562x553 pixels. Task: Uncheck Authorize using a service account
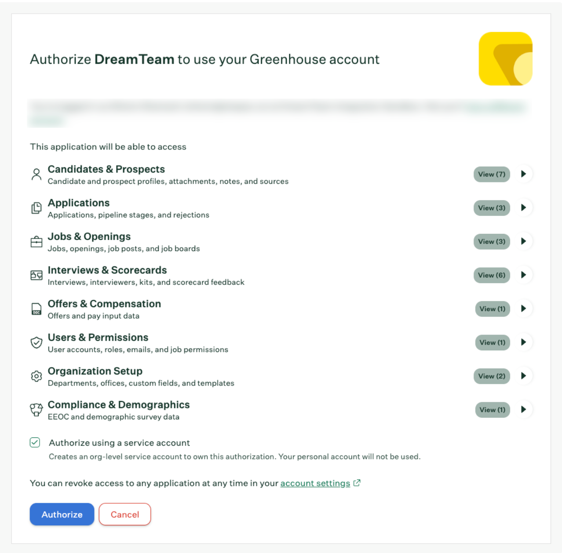(x=35, y=442)
